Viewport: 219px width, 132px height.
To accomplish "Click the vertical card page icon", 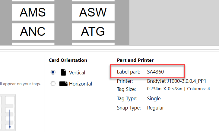I will click(63, 72).
